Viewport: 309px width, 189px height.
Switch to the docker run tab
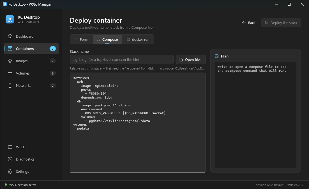[138, 39]
